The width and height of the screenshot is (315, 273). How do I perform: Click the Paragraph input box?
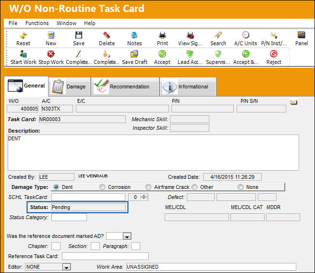(x=135, y=246)
